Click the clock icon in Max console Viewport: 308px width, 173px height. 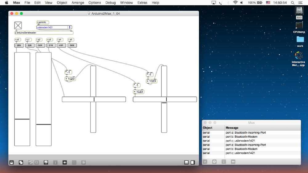(x=214, y=162)
